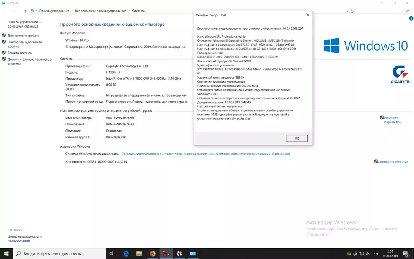The image size is (414, 259).
Task: Open Firefox from the taskbar
Action: coord(152,254)
